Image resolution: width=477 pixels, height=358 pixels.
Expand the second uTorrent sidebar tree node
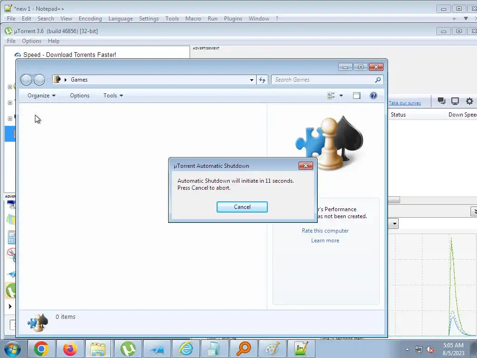10,103
